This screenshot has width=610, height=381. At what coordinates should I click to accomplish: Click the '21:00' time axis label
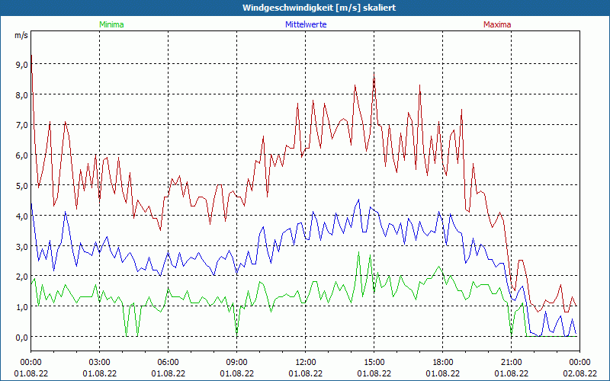(x=511, y=363)
